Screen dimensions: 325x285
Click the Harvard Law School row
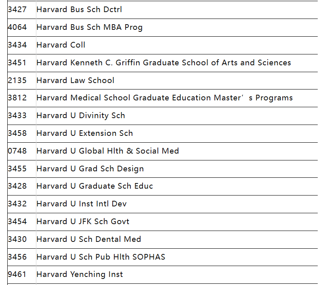pos(75,81)
